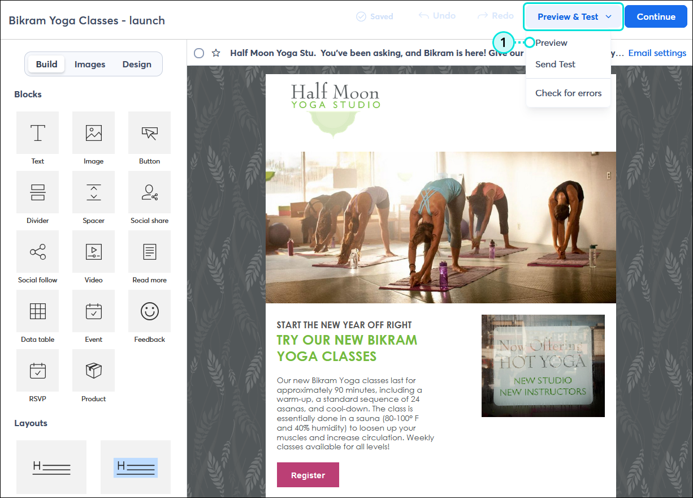Select the Product block icon
693x498 pixels.
(x=93, y=371)
